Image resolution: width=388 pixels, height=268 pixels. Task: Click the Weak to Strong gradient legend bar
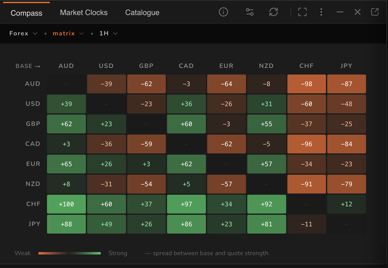pos(70,253)
